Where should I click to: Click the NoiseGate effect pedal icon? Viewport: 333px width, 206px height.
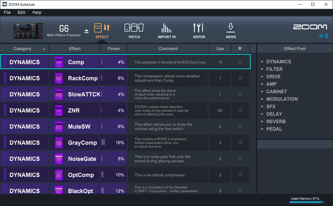point(59,159)
